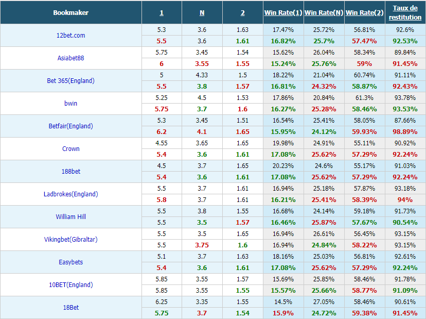Select bwin's 93.78% restitution value
Image resolution: width=426 pixels, height=319 pixels.
tap(405, 98)
